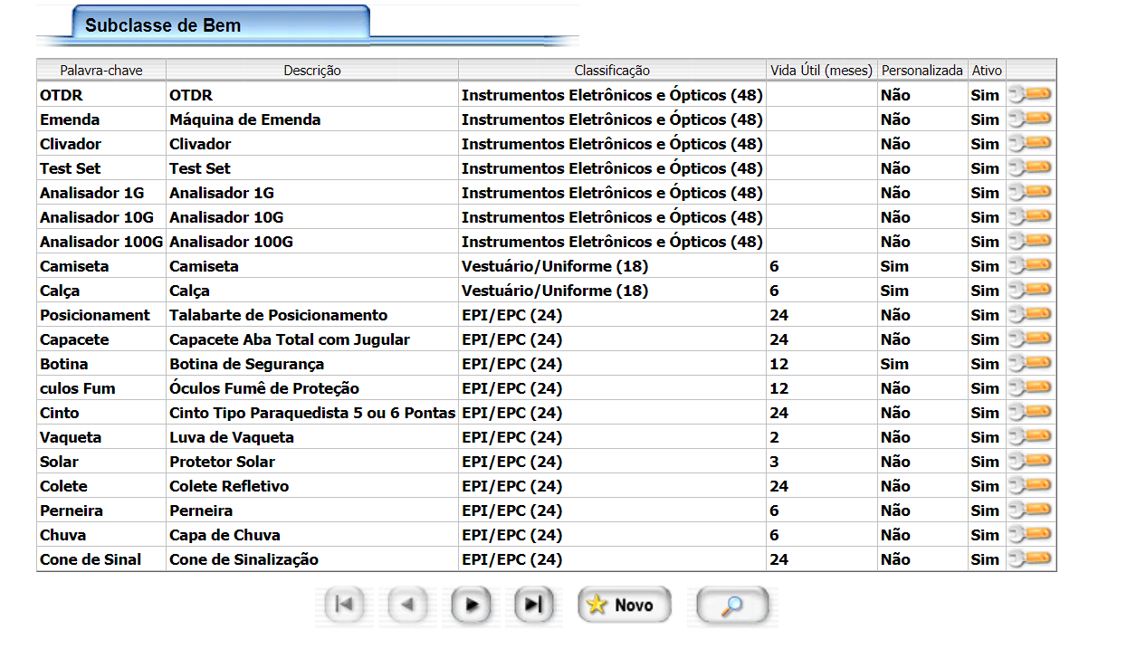
Task: Click the edit icon for Protetor Solar
Action: click(x=1030, y=461)
